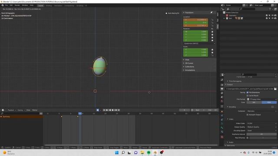The width and height of the screenshot is (278, 156).
Task: Switch to the Layout workspace tab
Action: [x=40, y=6]
